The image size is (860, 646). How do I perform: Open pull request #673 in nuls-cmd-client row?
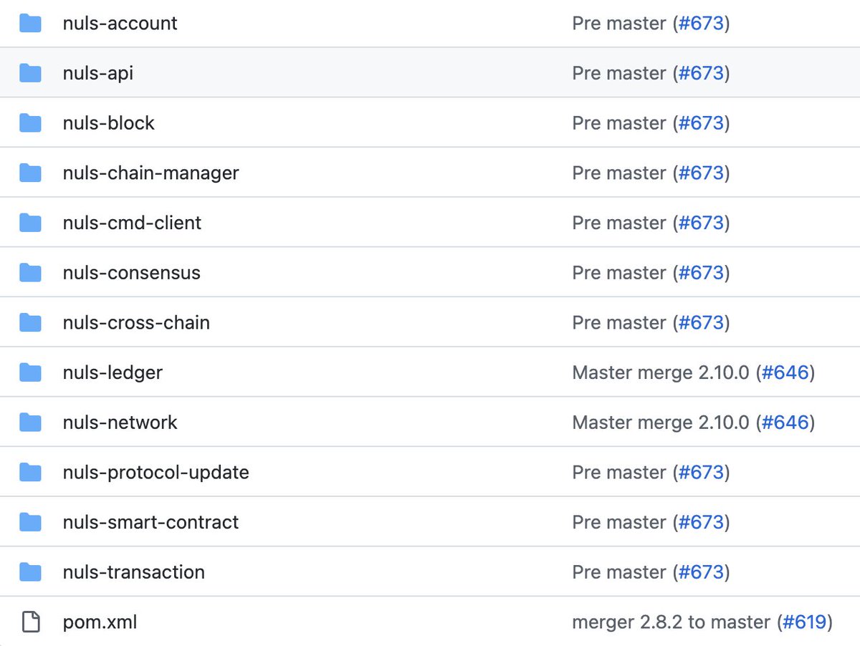click(701, 223)
